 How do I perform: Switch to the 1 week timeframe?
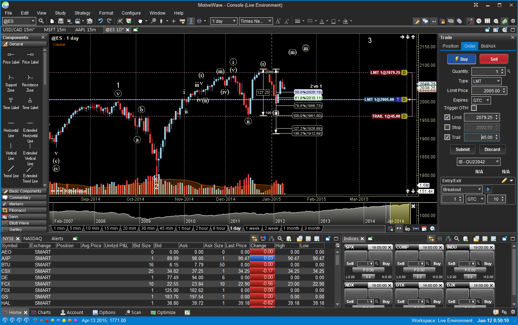(x=252, y=228)
